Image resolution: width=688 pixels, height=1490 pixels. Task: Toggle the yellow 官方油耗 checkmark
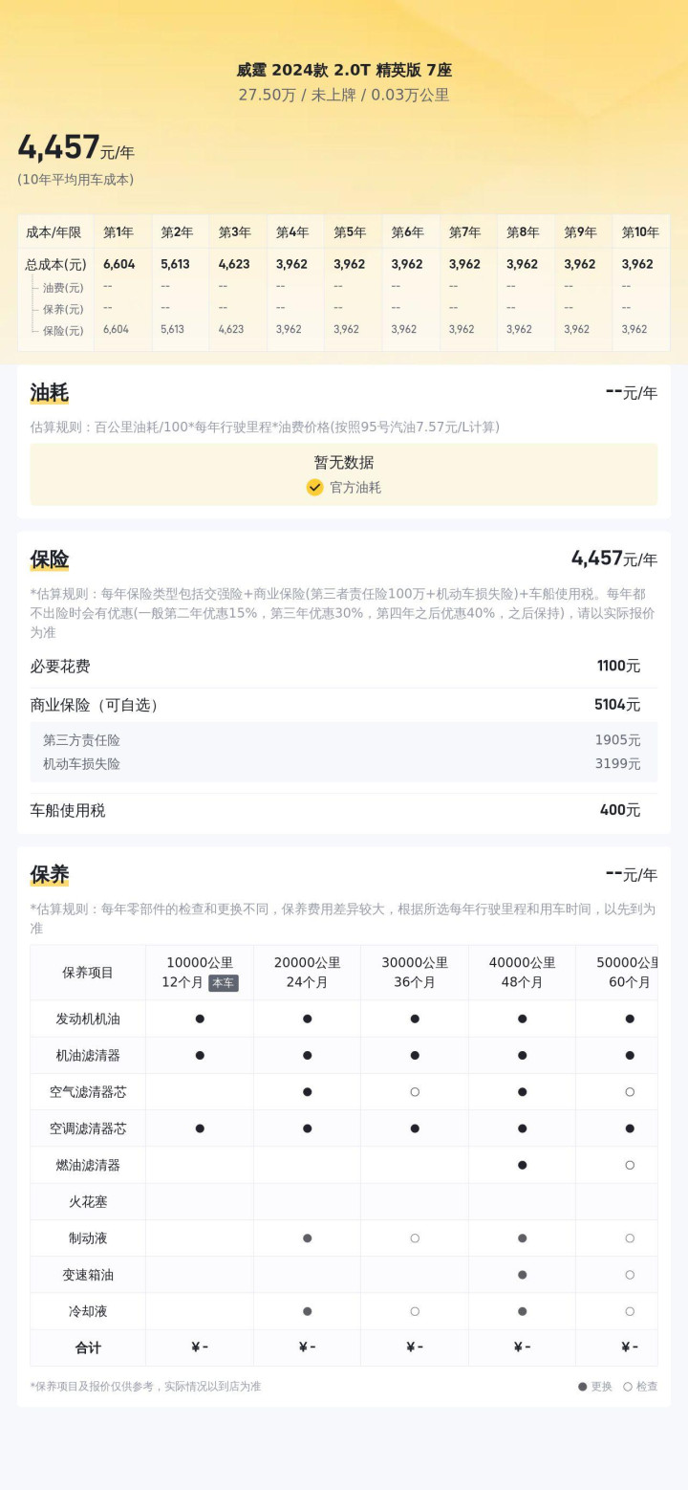(315, 488)
